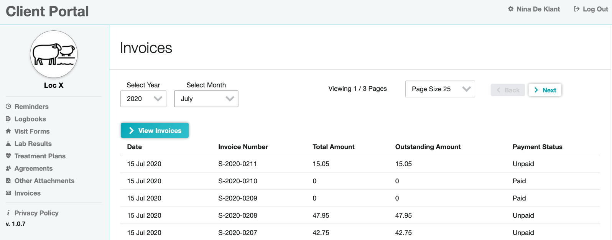Click the version number v. 1.0.7
This screenshot has height=240, width=612.
[16, 224]
